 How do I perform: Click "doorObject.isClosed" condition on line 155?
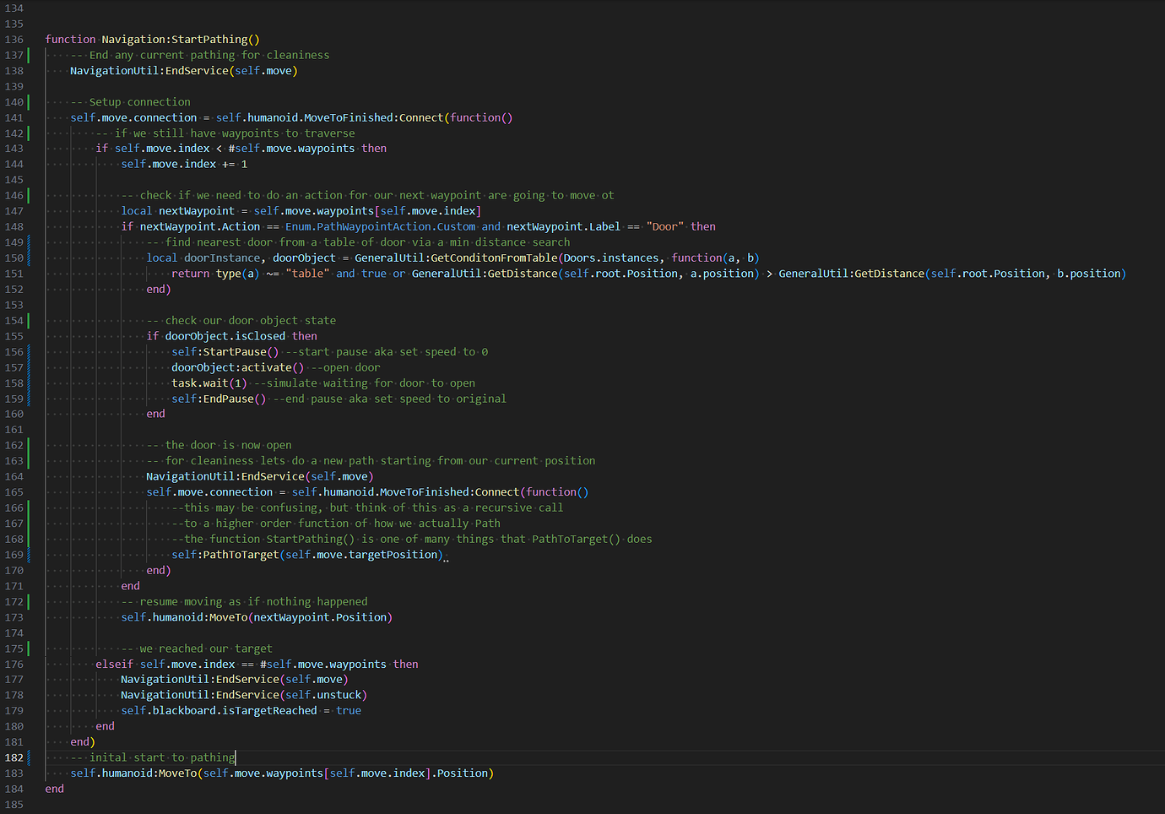click(x=225, y=336)
